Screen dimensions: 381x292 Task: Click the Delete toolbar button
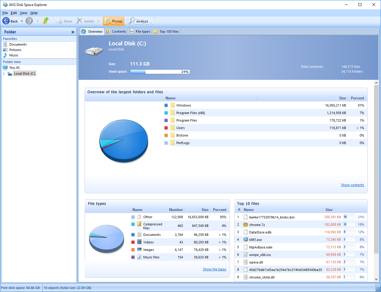(85, 21)
